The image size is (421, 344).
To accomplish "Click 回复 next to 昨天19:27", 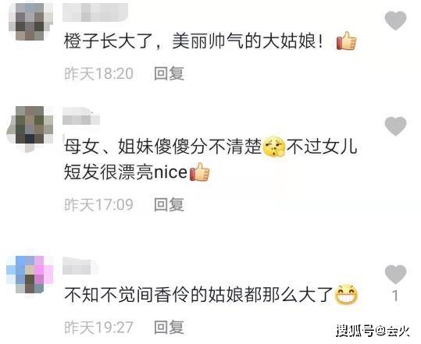I will point(169,327).
